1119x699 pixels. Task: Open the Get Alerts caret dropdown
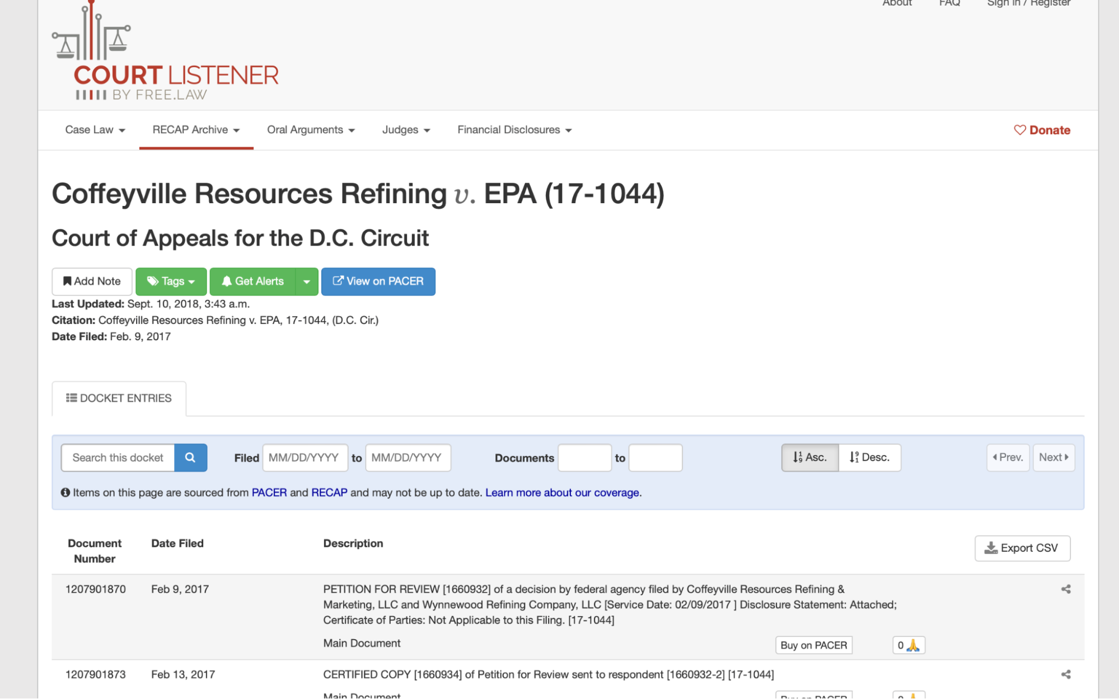(x=306, y=281)
